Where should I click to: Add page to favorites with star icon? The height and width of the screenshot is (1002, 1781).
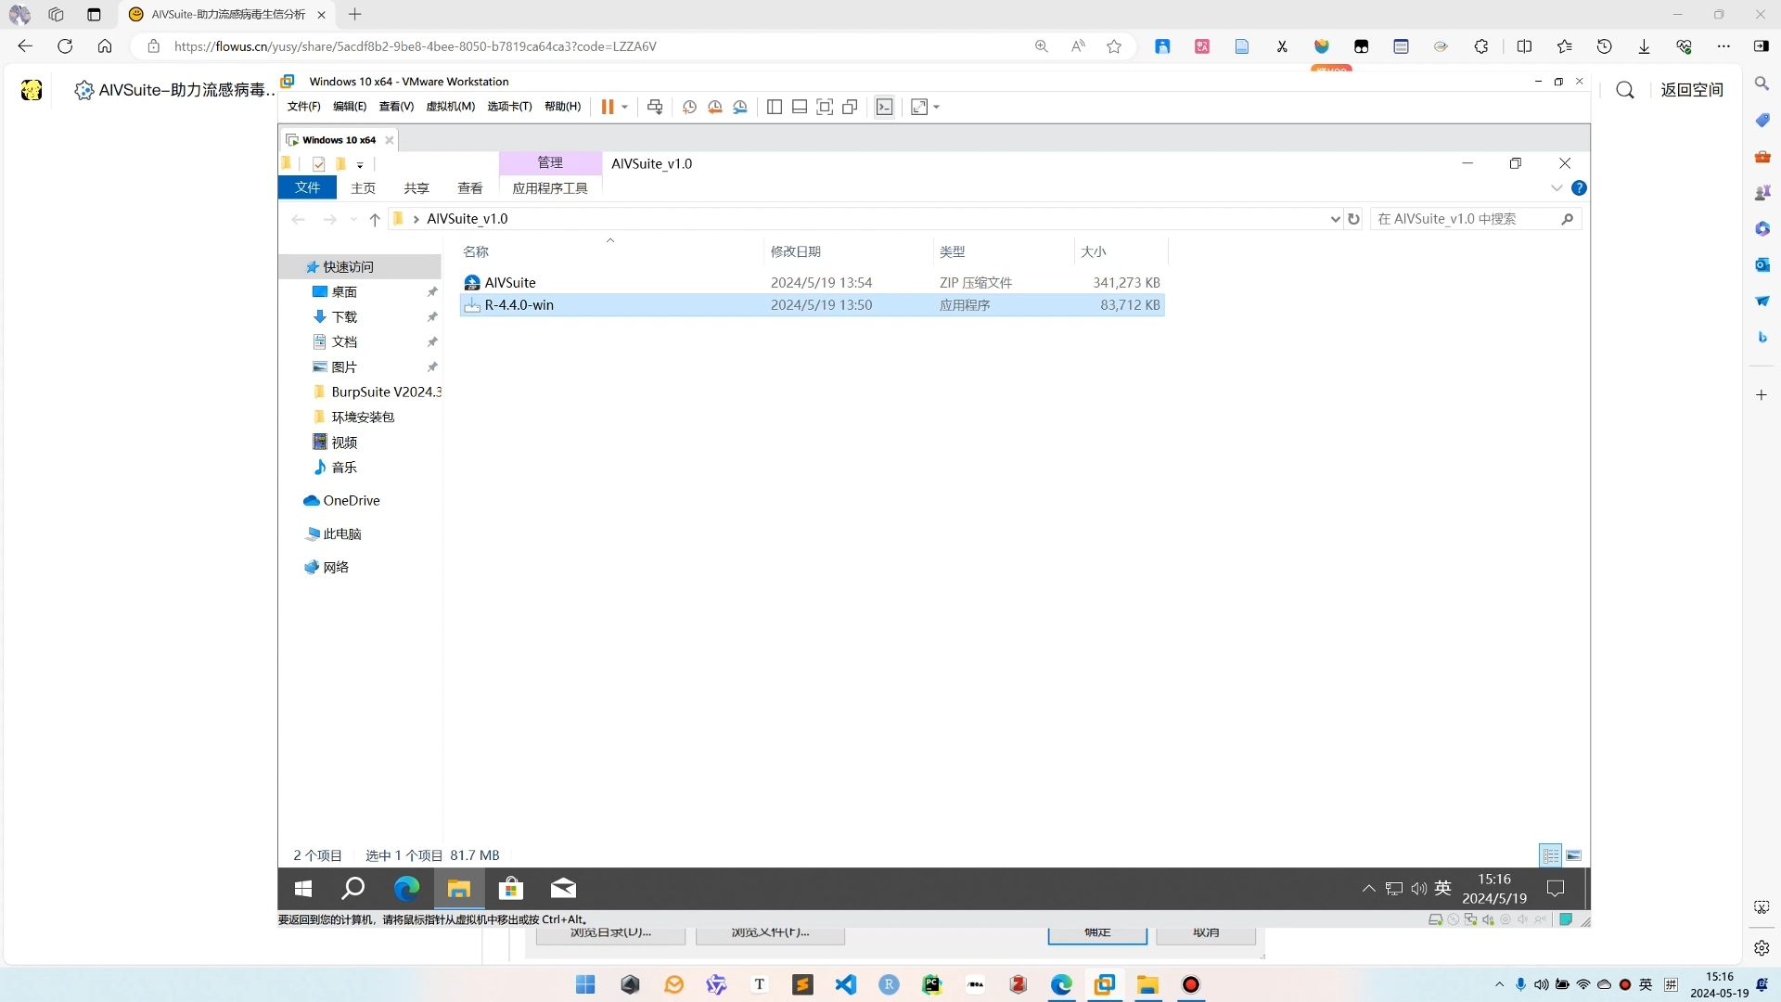coord(1114,46)
